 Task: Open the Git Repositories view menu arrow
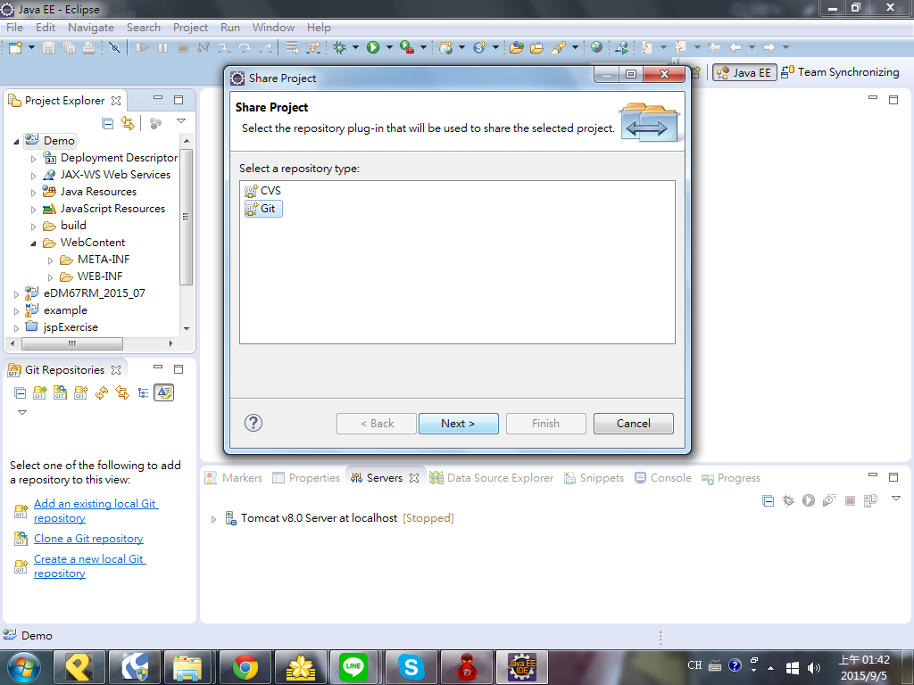[22, 412]
